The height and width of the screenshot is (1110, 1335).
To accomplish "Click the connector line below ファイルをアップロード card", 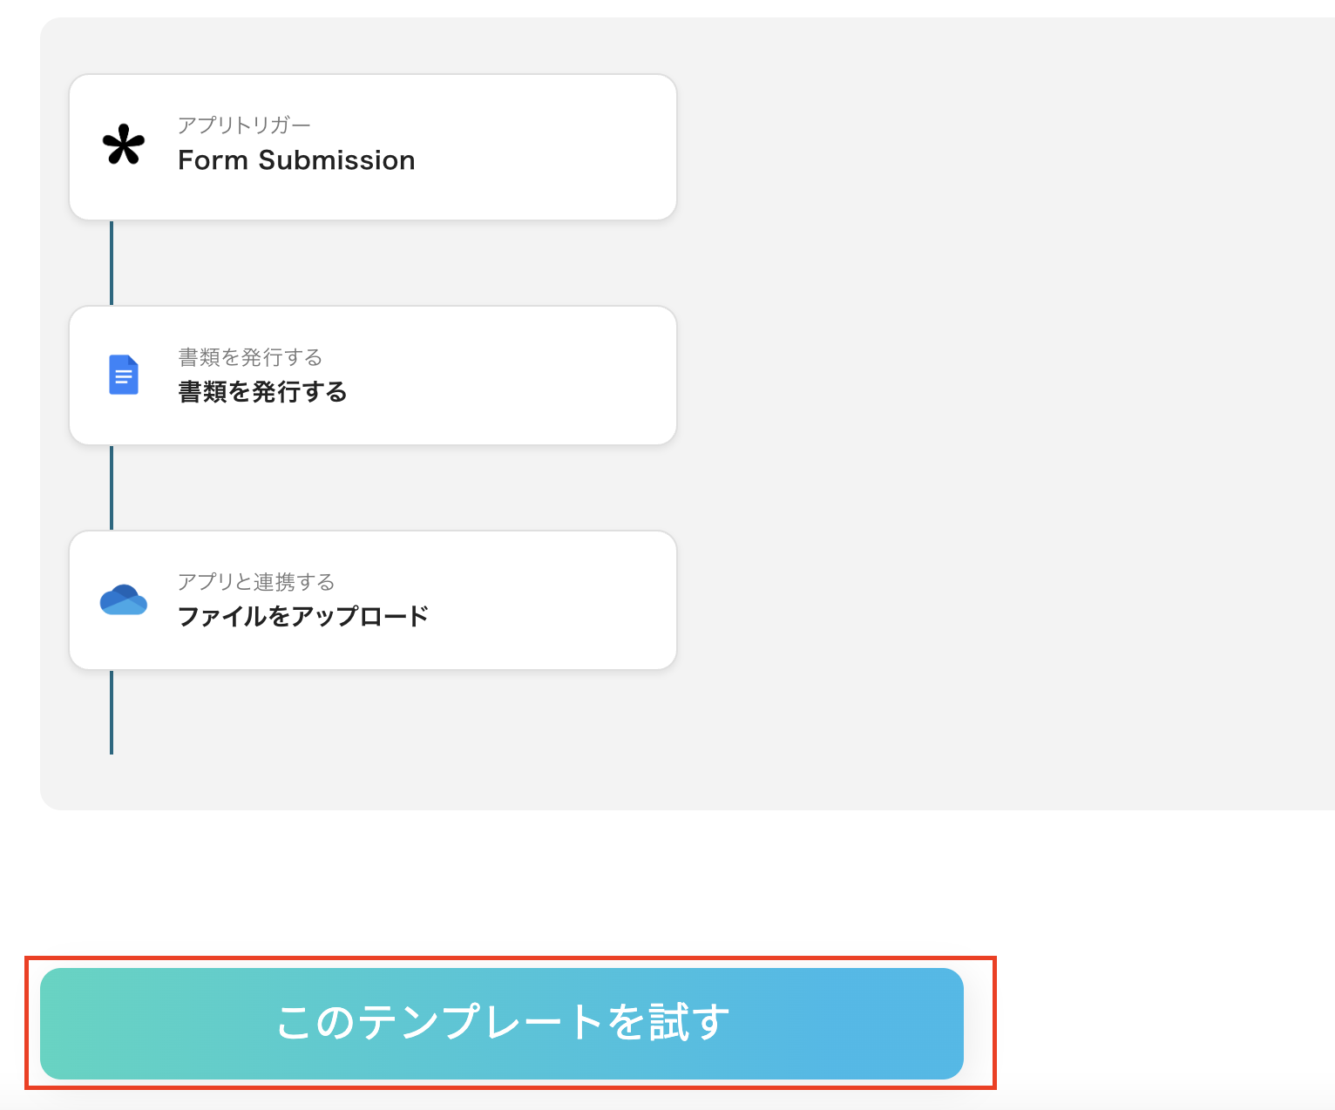I will pyautogui.click(x=112, y=712).
